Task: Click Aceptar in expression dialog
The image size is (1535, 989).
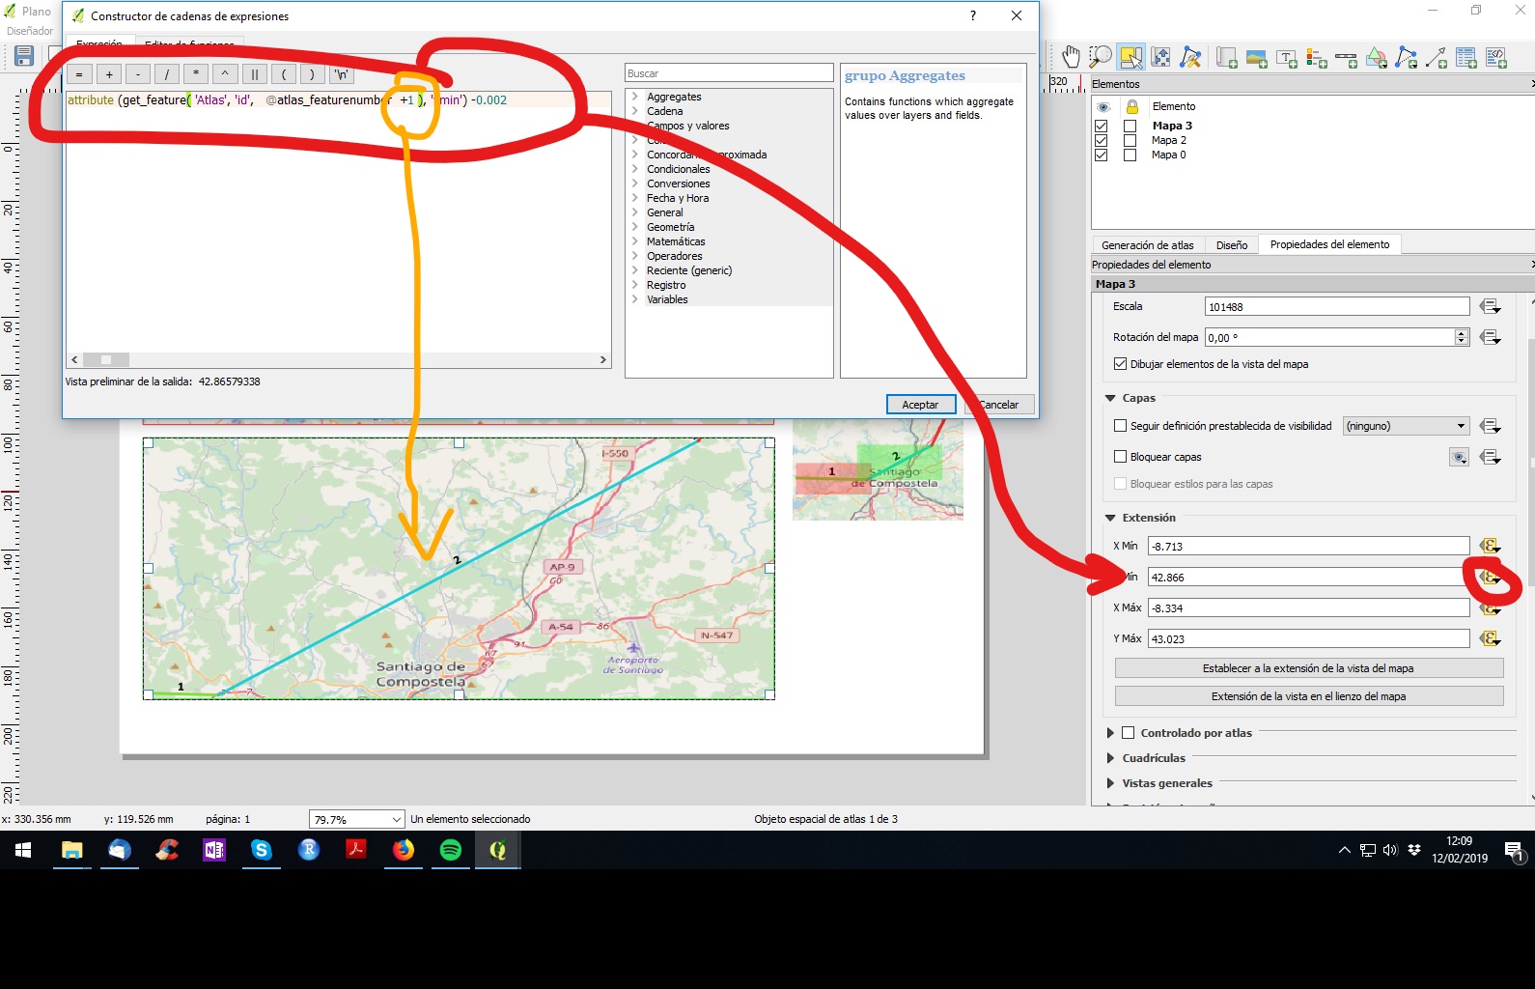Action: pyautogui.click(x=920, y=405)
